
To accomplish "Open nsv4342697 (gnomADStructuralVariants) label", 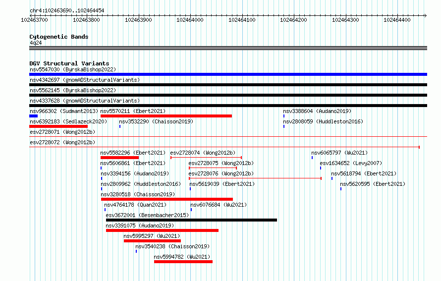I will click(85, 80).
